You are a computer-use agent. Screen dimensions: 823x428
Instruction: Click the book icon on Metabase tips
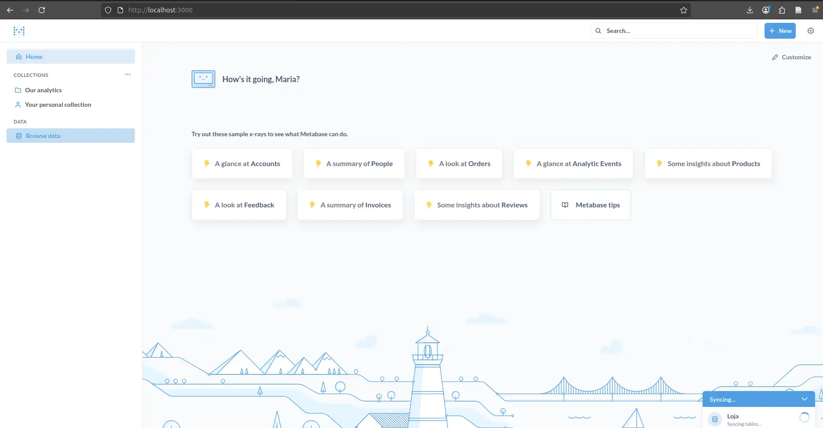coord(565,205)
